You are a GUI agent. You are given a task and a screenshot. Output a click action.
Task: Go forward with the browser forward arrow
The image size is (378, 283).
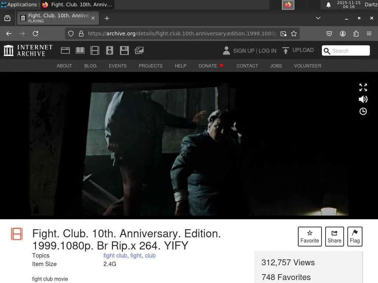22,34
